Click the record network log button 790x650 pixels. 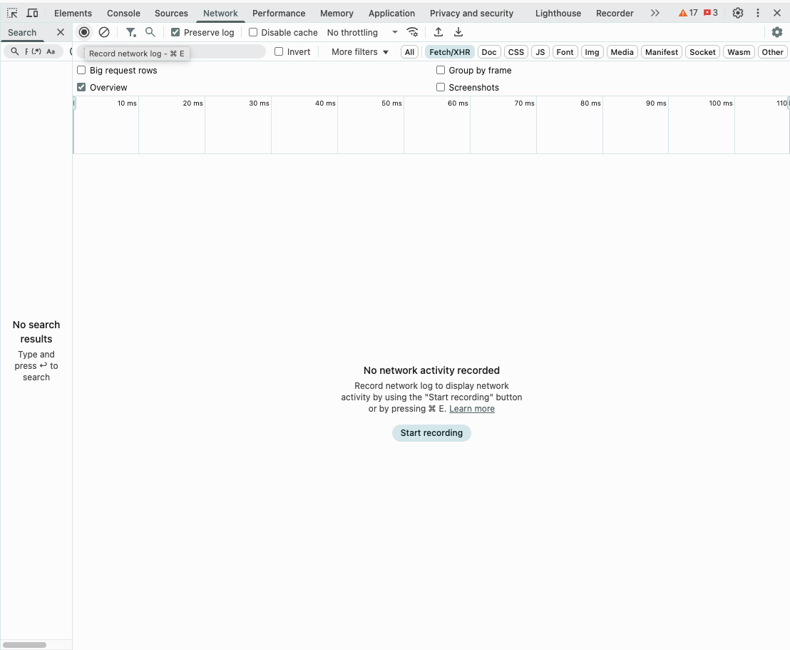point(84,32)
